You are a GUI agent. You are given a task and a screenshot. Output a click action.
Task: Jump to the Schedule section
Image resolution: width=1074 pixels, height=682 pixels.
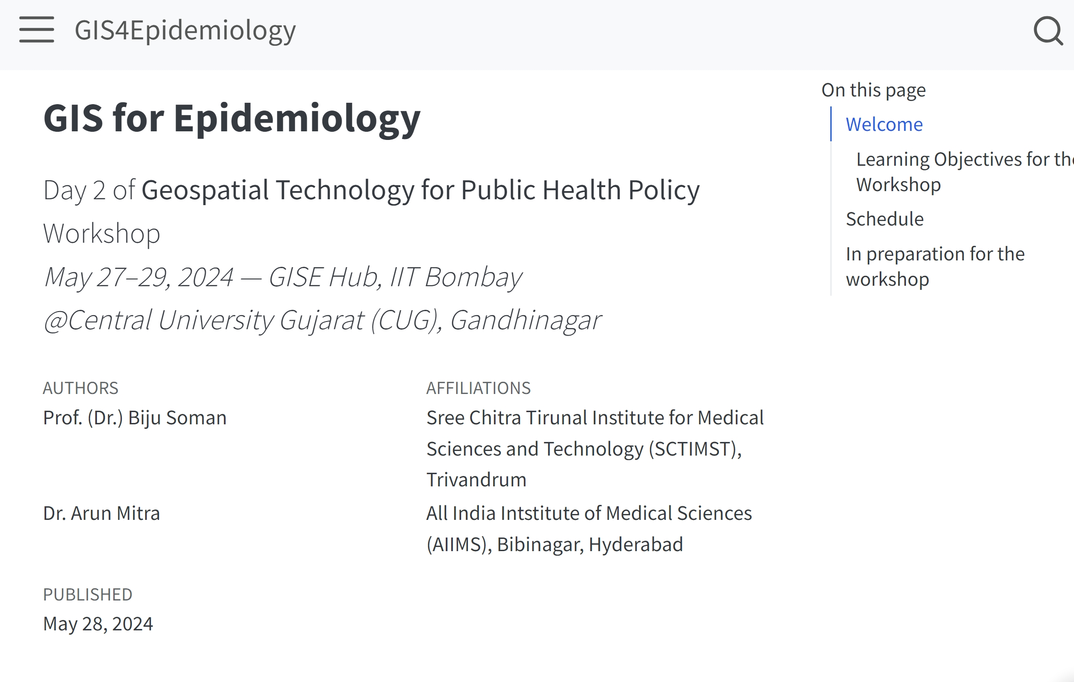[x=885, y=219]
